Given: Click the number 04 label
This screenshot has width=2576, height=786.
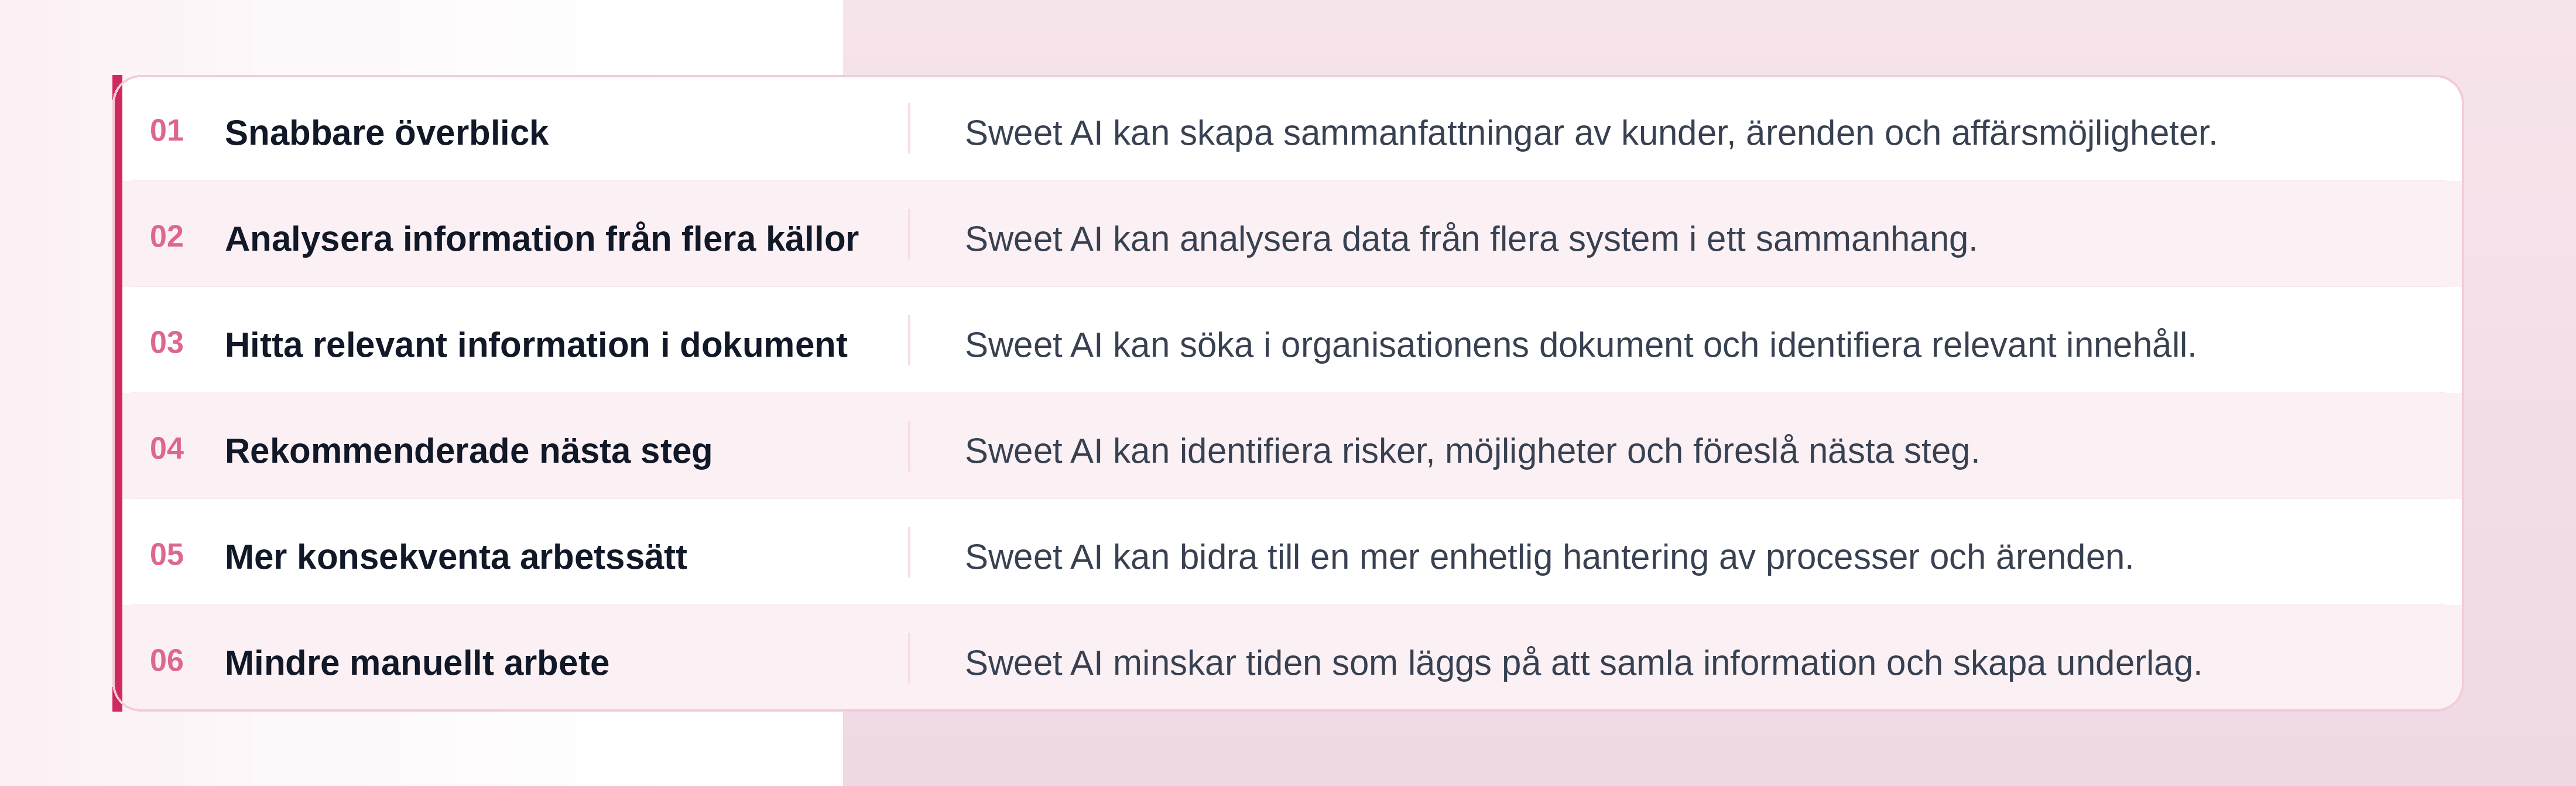Looking at the screenshot, I should click(x=166, y=449).
